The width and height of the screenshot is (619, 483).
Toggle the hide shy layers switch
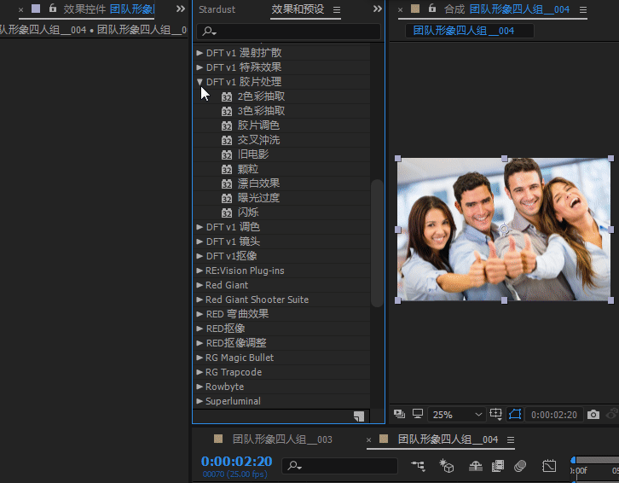476,466
